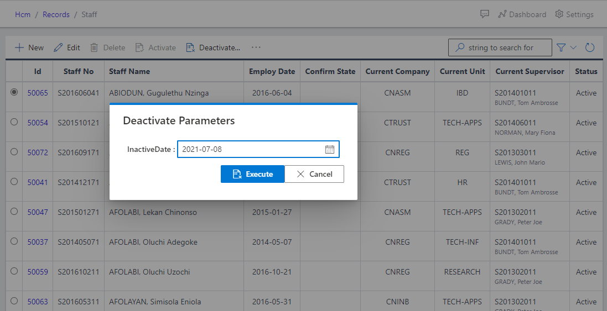Click employ date 2014-05-07
The width and height of the screenshot is (607, 311).
[272, 243]
